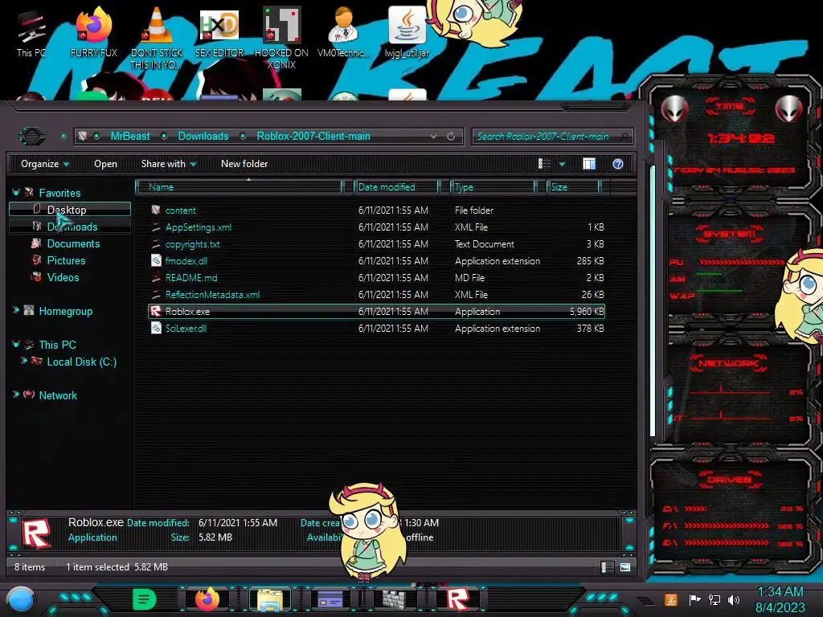Image resolution: width=823 pixels, height=617 pixels.
Task: Collapse the This PC tree node
Action: (16, 344)
